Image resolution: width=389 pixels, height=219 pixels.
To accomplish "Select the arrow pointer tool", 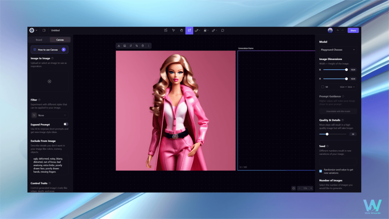I will coord(173,30).
